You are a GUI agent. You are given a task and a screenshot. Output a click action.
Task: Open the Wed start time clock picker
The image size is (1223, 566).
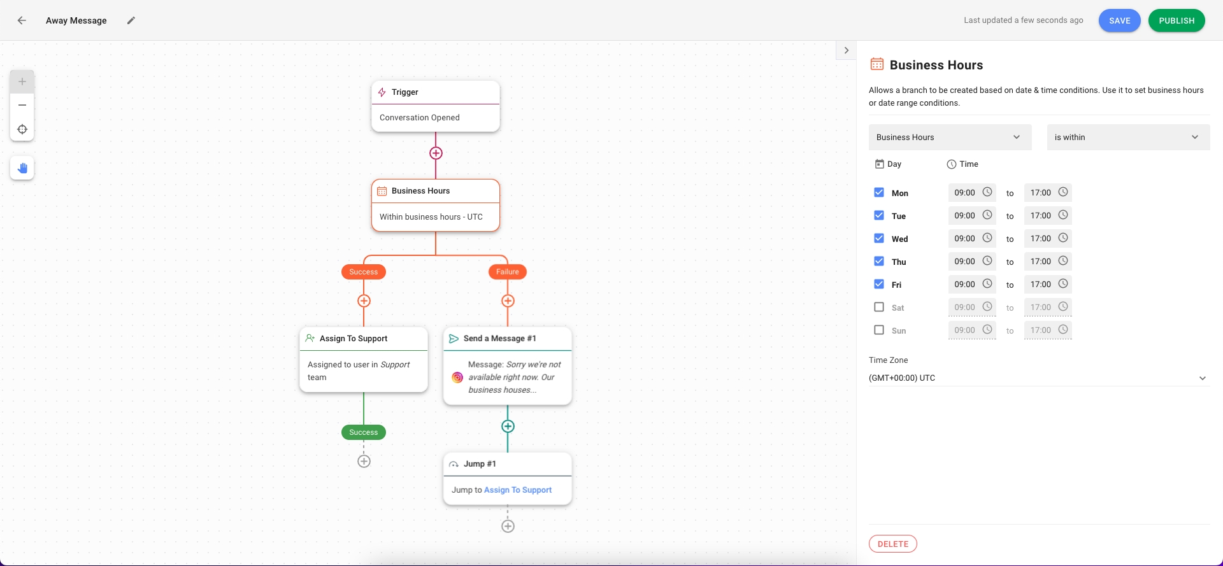987,237
